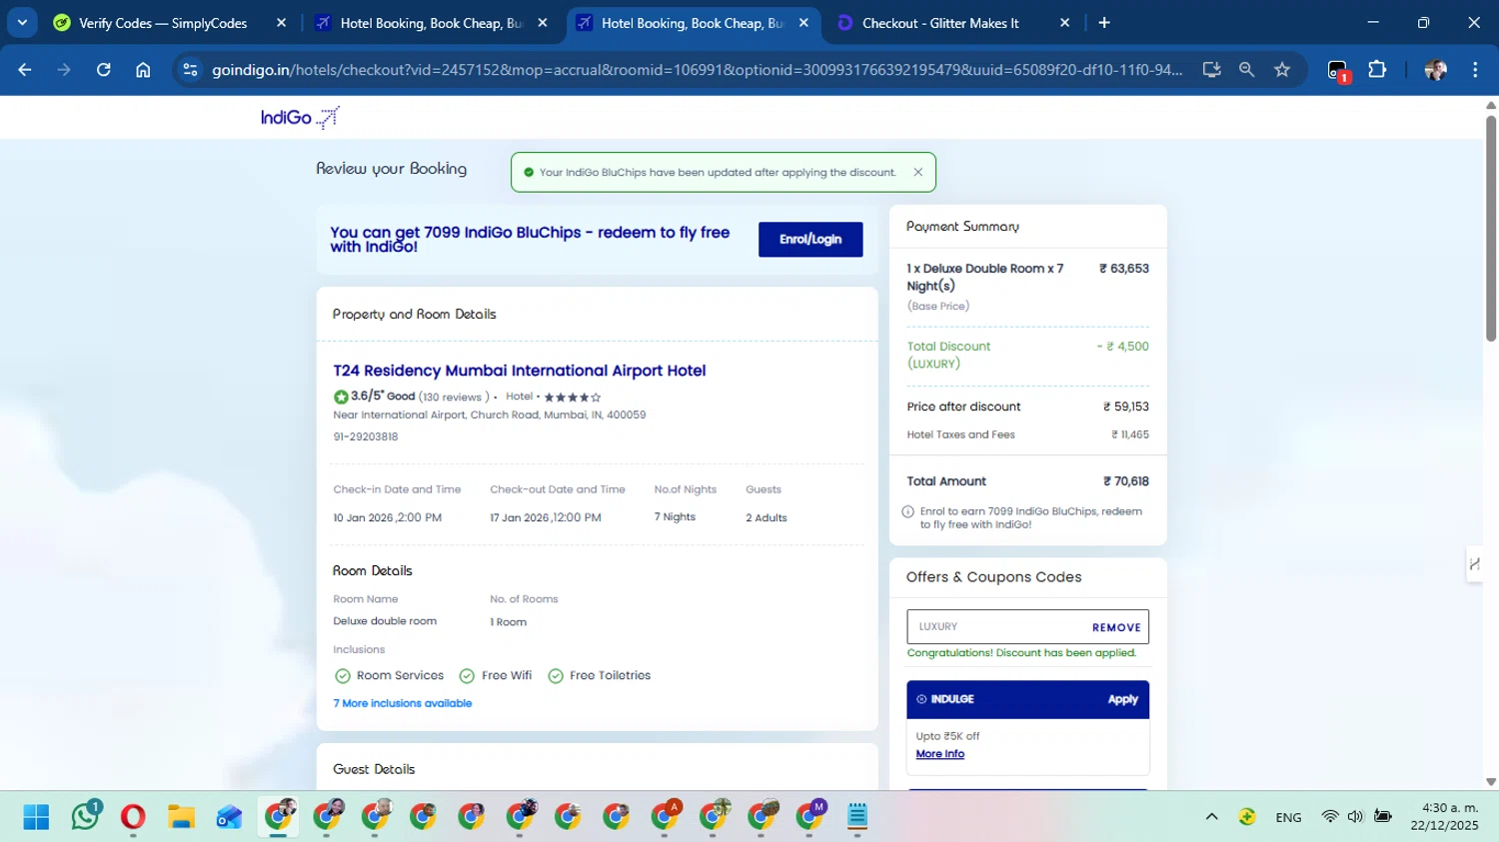Open 7 More inclusions available link
Screen dimensions: 1499x842
pos(403,703)
